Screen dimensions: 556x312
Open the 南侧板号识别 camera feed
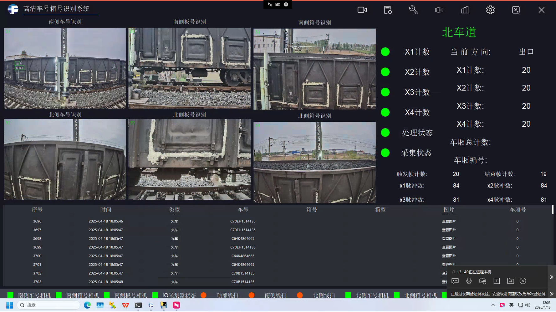click(x=189, y=68)
